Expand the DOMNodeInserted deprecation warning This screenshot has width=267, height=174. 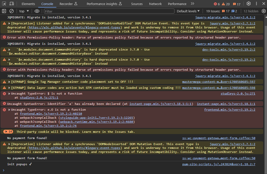(x=9, y=144)
